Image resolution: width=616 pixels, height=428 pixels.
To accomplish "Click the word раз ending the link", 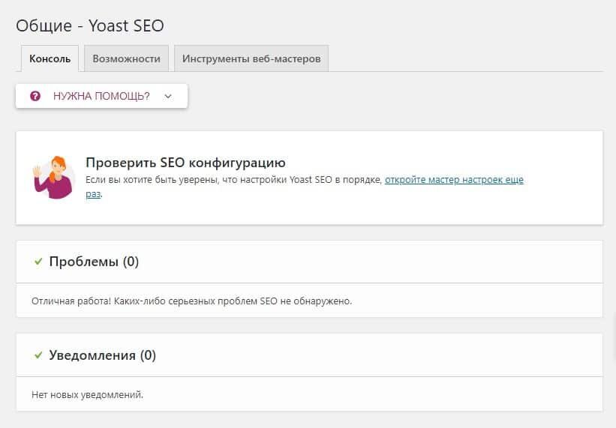I will [x=92, y=193].
